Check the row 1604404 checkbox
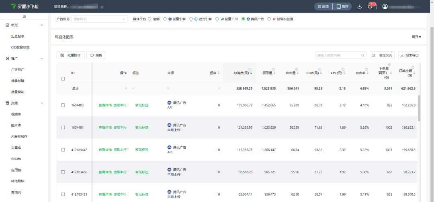 tap(63, 127)
